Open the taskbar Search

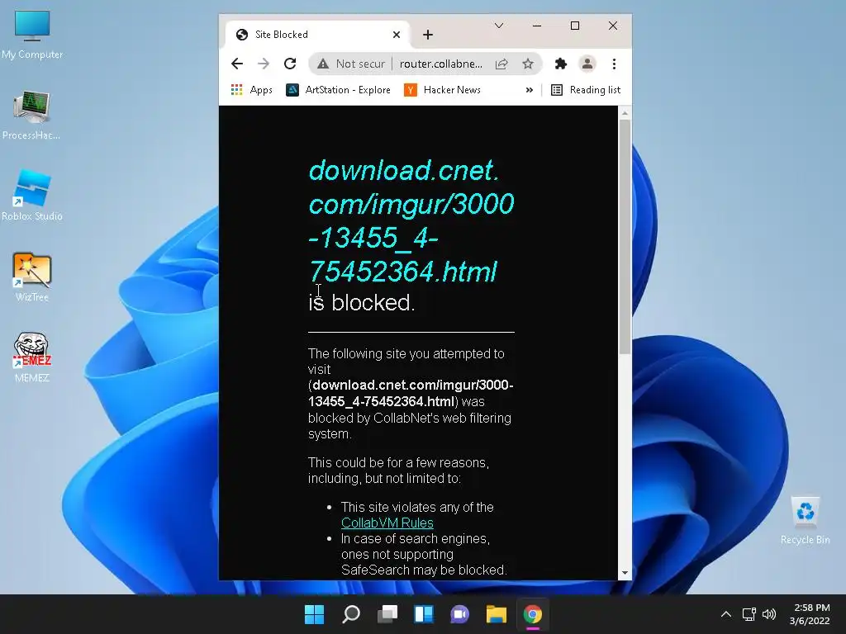350,614
